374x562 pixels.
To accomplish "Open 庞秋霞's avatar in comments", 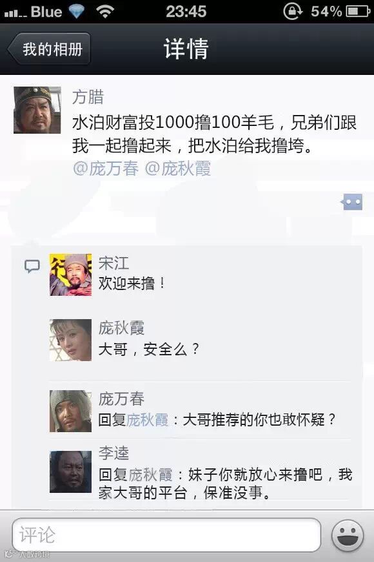I will tap(70, 340).
